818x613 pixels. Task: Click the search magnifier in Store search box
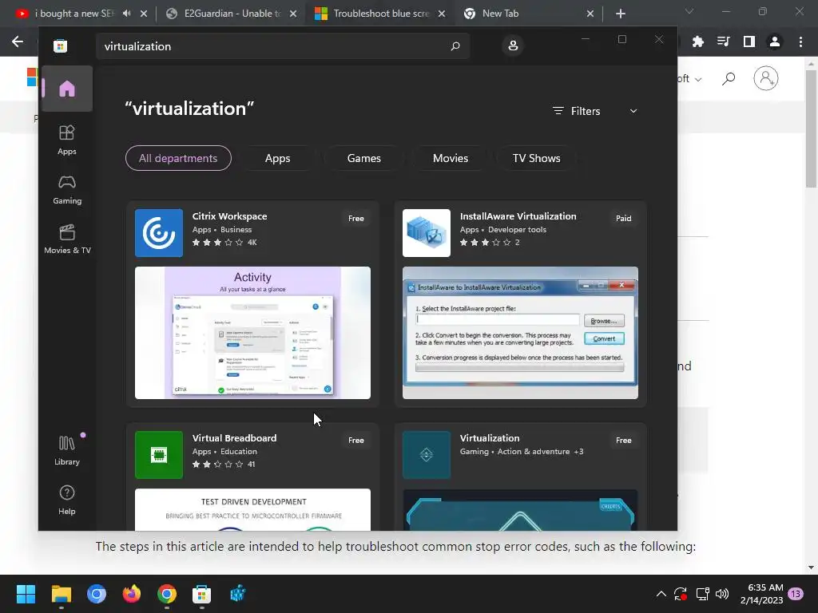pyautogui.click(x=455, y=45)
